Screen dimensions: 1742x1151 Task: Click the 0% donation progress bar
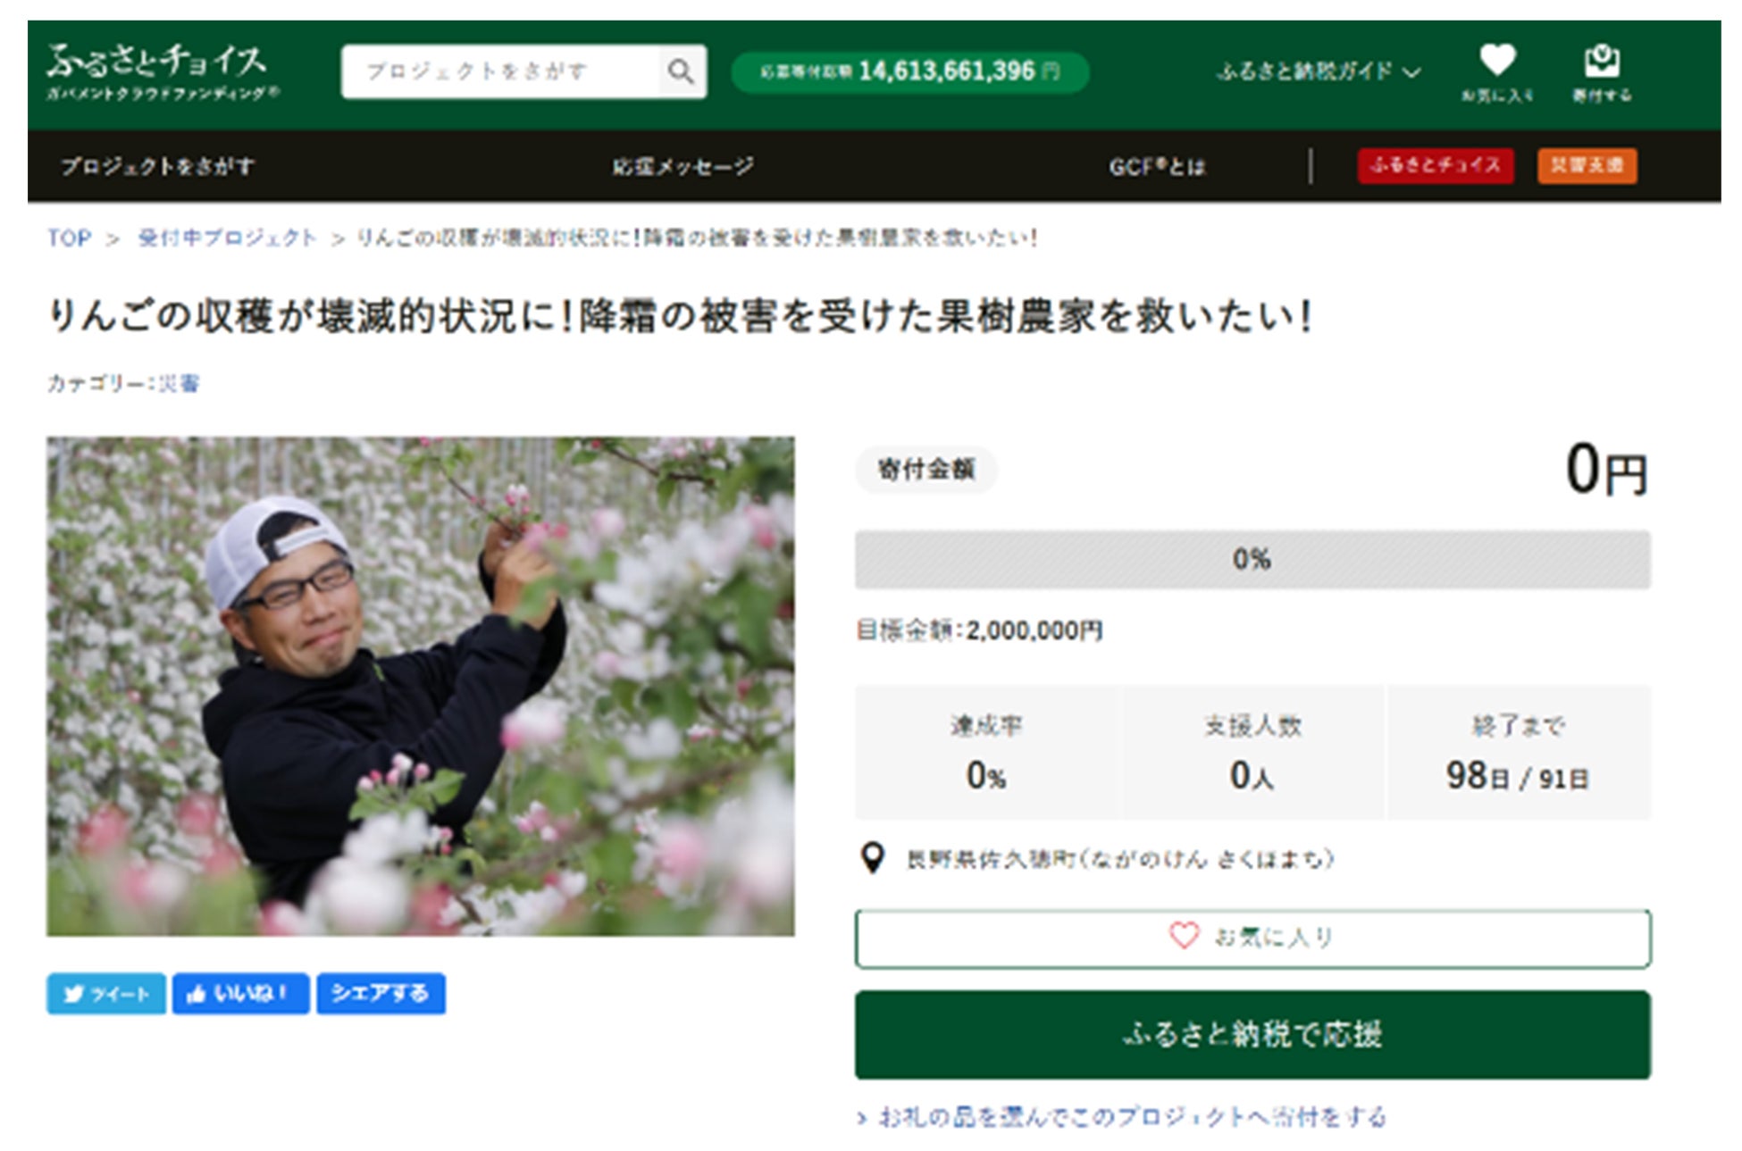tap(1252, 559)
